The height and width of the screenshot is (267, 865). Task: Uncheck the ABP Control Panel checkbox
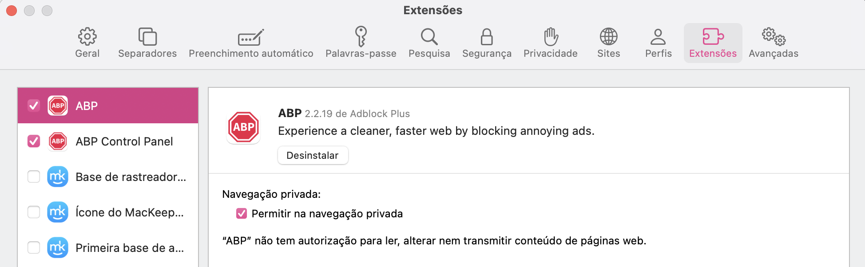coord(33,141)
